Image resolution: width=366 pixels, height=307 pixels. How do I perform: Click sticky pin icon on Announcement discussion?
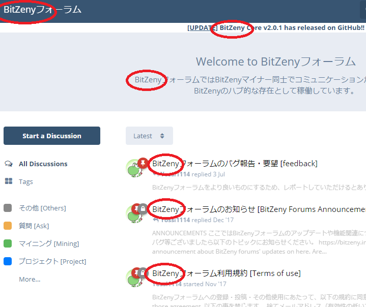[x=135, y=208]
